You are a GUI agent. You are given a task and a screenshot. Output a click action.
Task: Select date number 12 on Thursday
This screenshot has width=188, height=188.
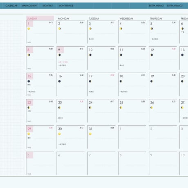point(152,50)
